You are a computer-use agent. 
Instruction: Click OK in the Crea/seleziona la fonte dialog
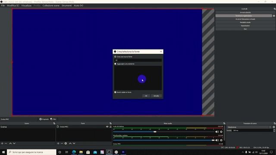pyautogui.click(x=146, y=96)
